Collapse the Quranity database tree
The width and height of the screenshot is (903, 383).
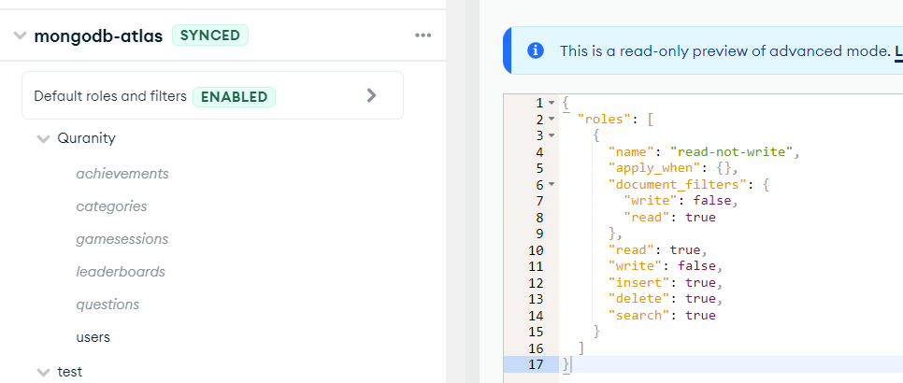point(42,138)
